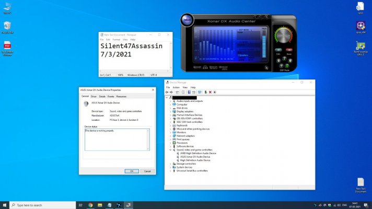This screenshot has width=372, height=209.
Task: Switch to the Details tab in Properties dialog
Action: tap(102, 97)
